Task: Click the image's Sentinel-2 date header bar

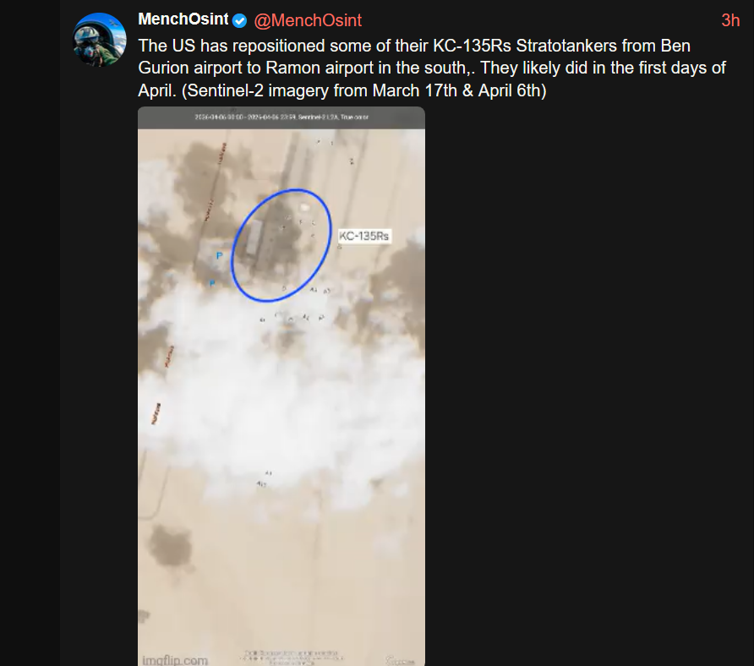Action: coord(281,117)
